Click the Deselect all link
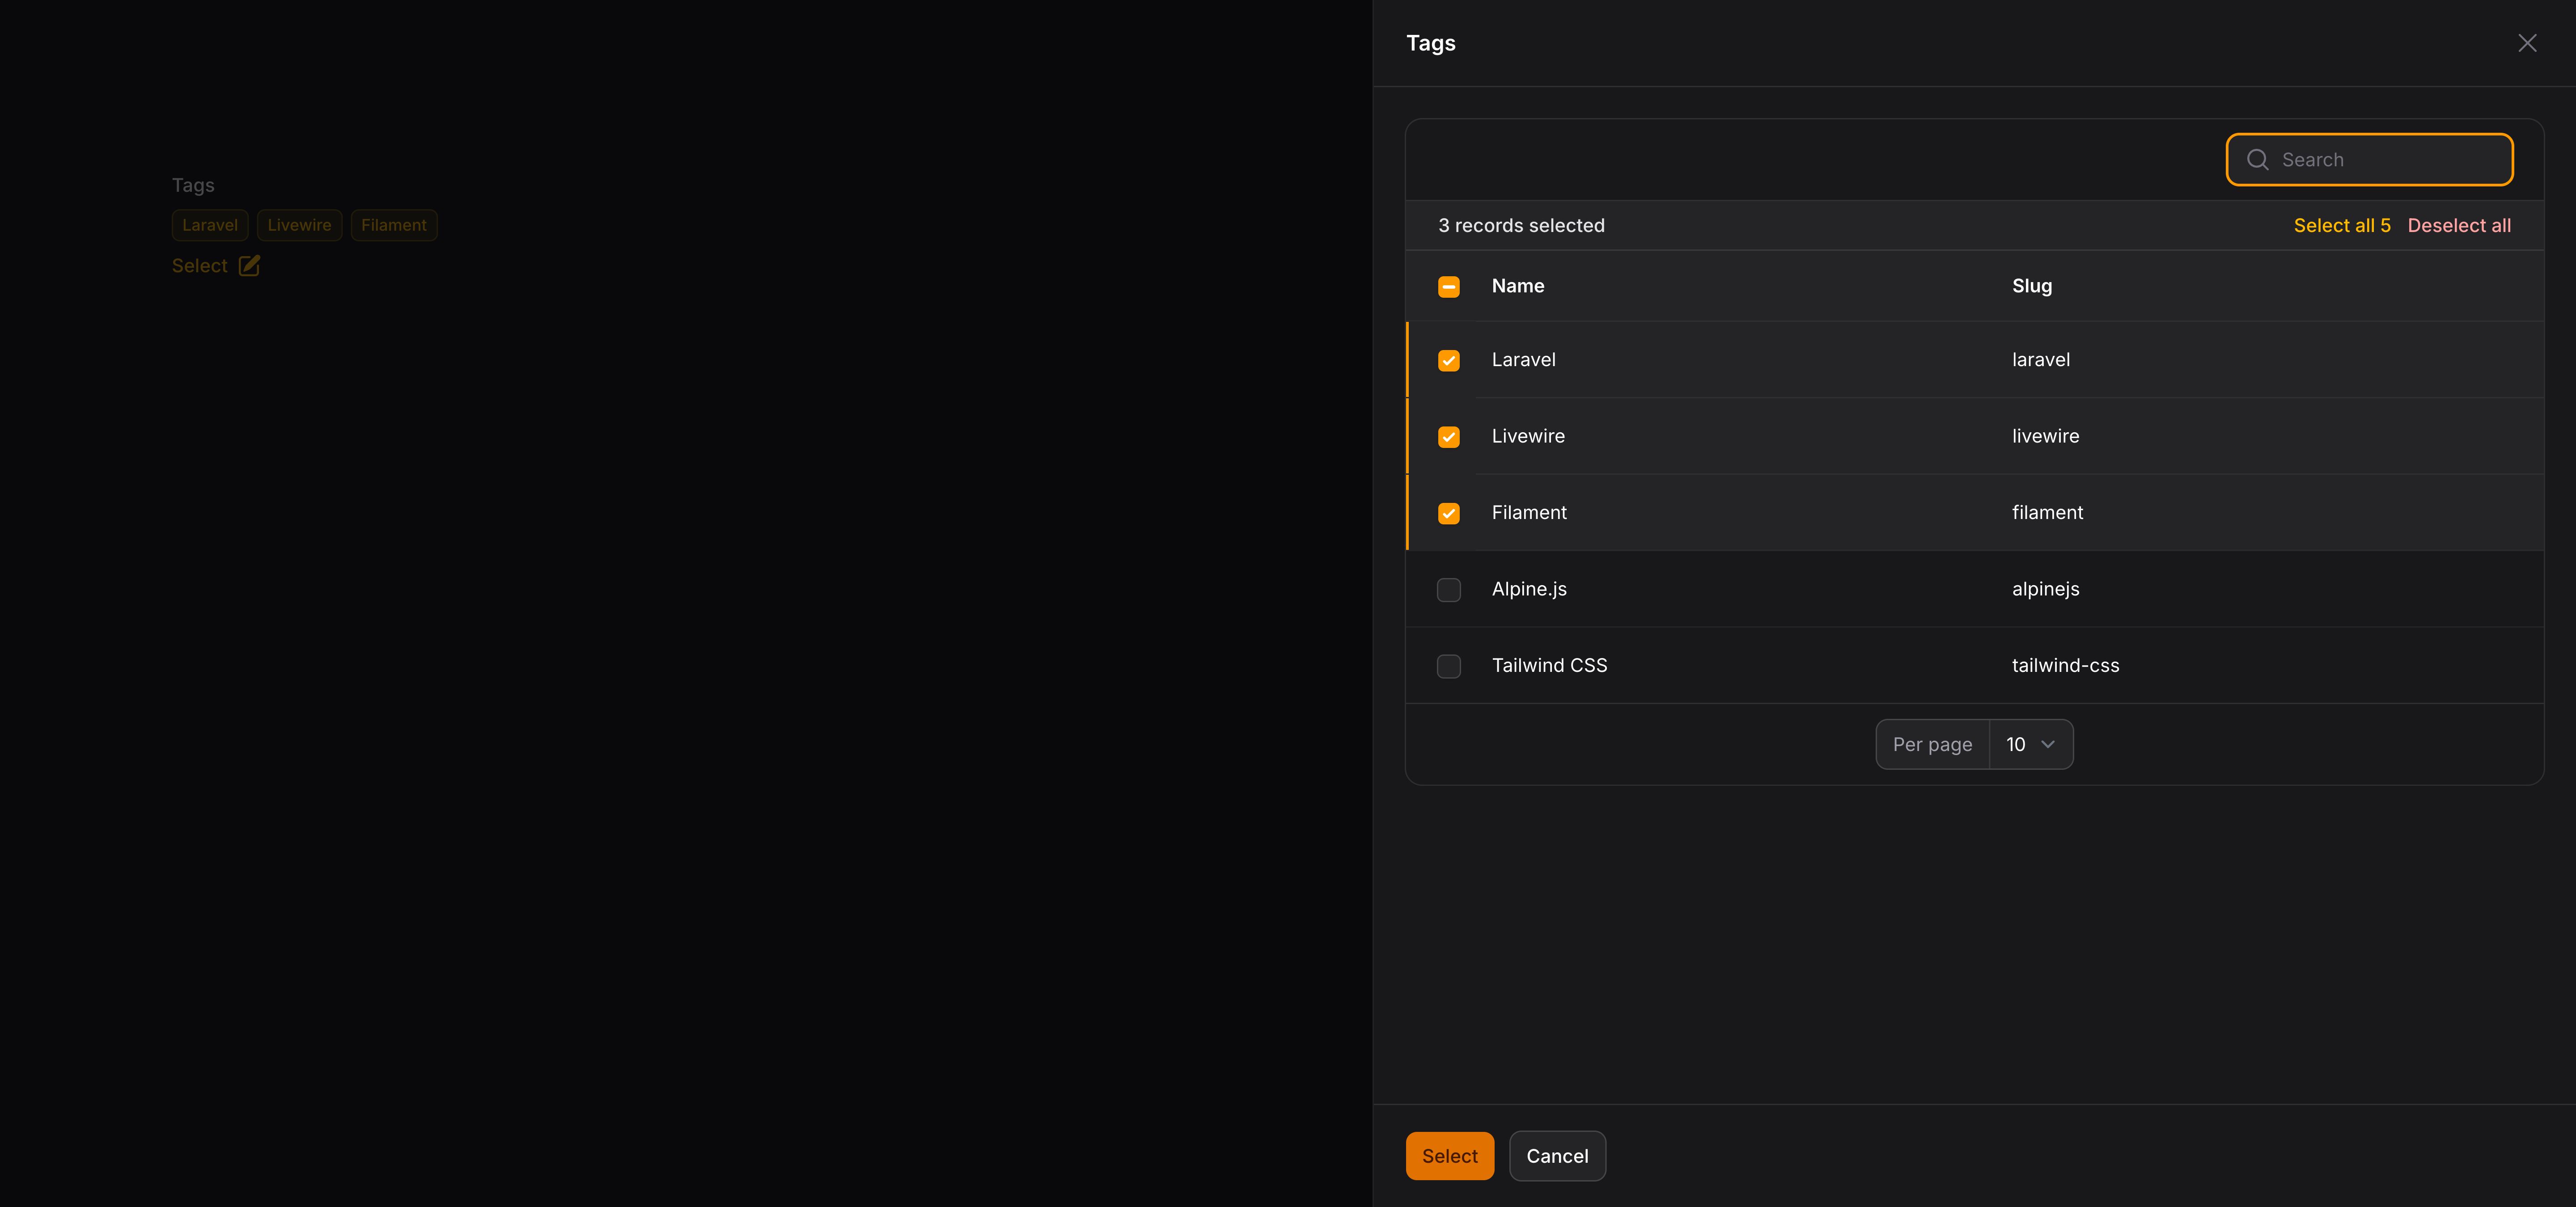Screen dimensions: 2576x1207 point(2459,226)
